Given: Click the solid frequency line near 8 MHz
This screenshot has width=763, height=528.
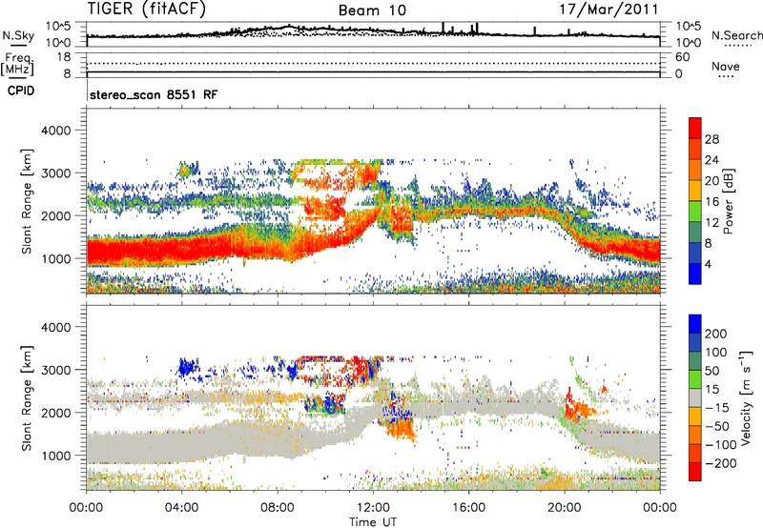Looking at the screenshot, I should [373, 72].
